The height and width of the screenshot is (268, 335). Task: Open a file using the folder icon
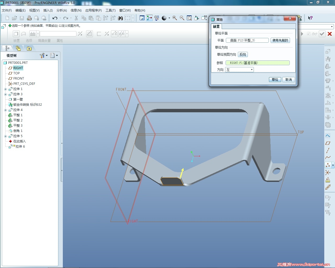click(15, 18)
